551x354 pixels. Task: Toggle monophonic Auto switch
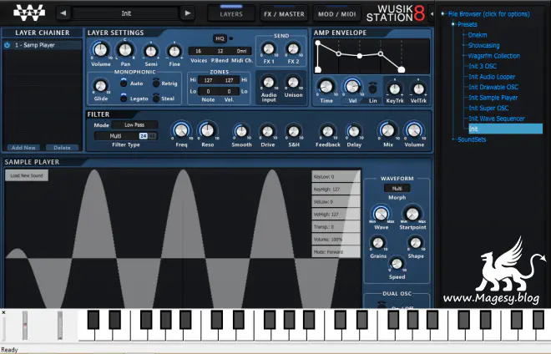[x=124, y=83]
